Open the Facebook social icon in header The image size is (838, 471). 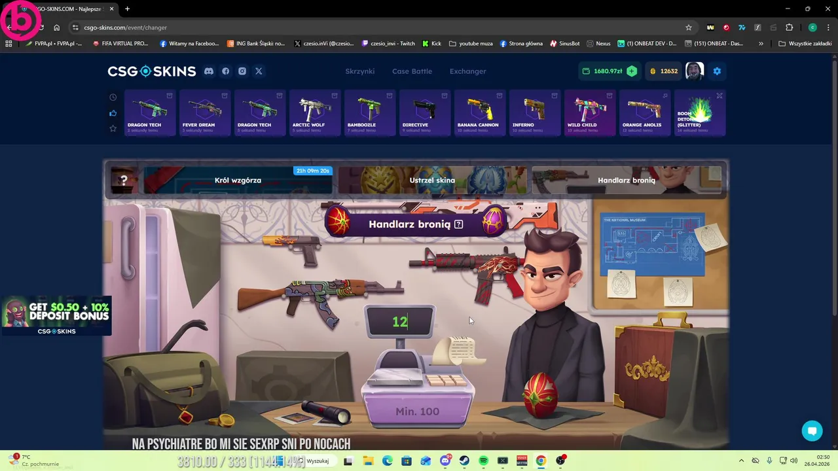225,71
